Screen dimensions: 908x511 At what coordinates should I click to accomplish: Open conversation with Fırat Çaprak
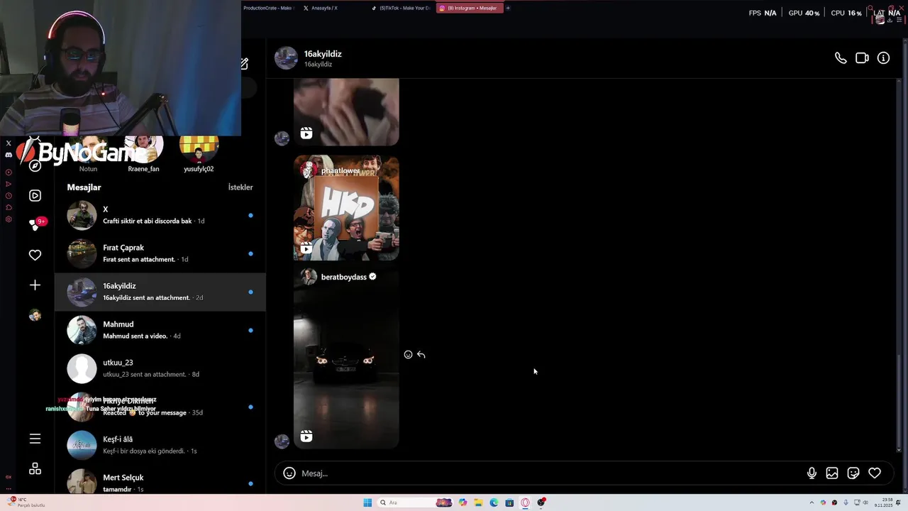click(x=160, y=253)
